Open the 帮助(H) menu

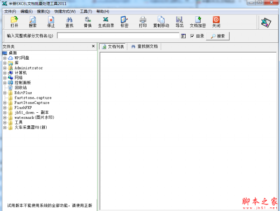[103, 11]
